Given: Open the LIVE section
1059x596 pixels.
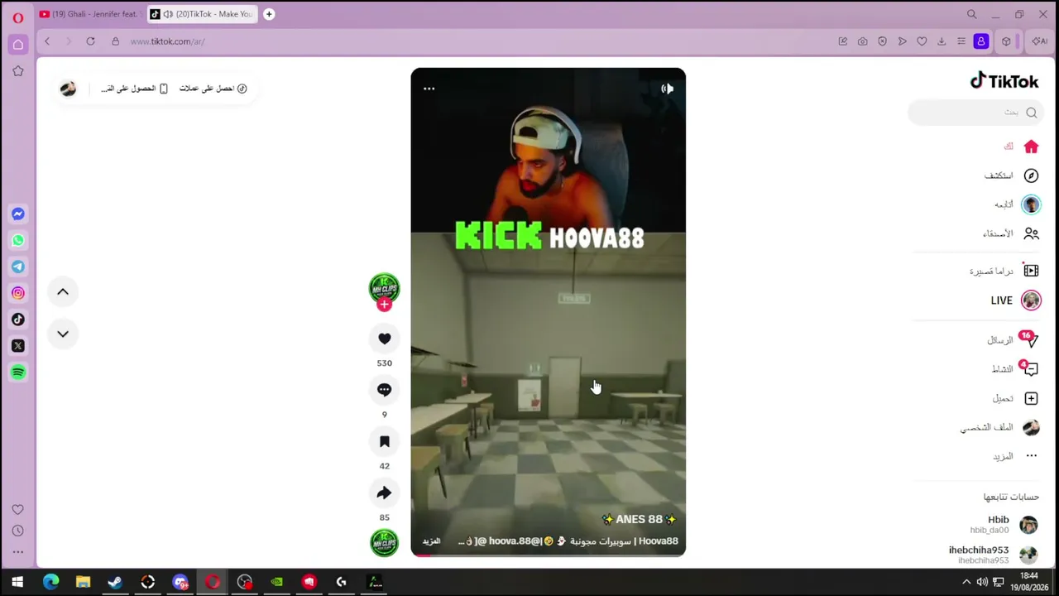Looking at the screenshot, I should [1016, 300].
